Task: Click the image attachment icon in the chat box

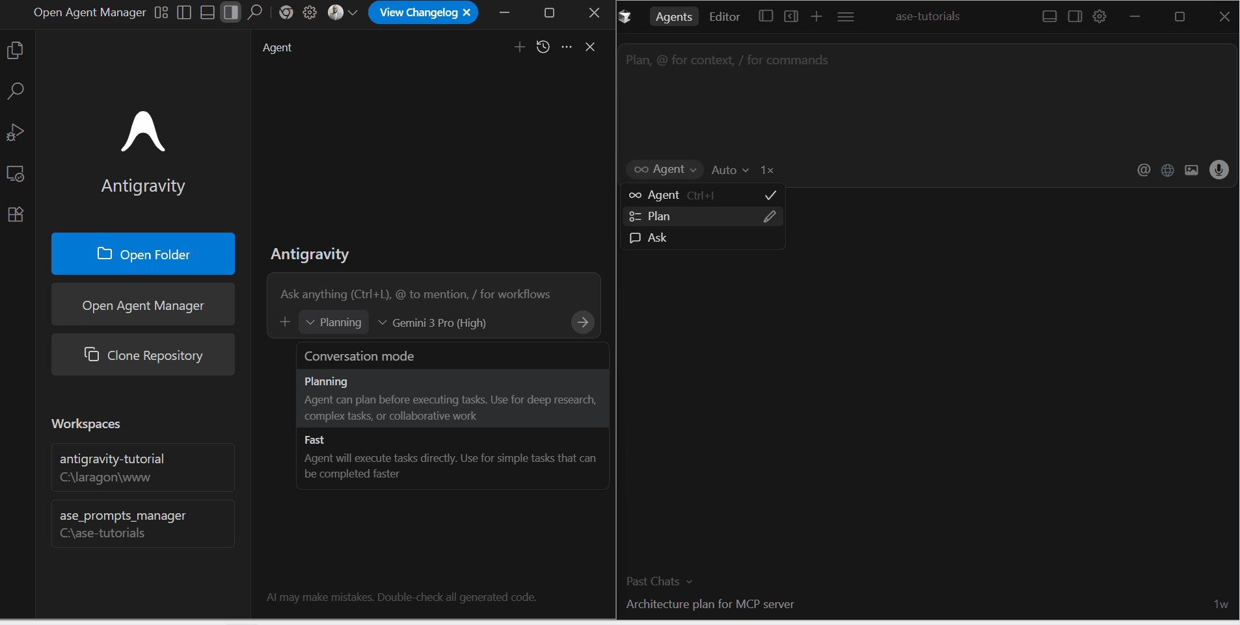Action: (1191, 170)
